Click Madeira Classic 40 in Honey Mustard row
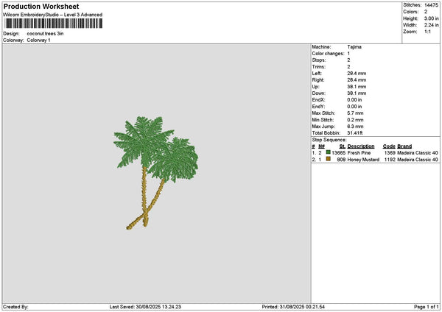 click(418, 160)
